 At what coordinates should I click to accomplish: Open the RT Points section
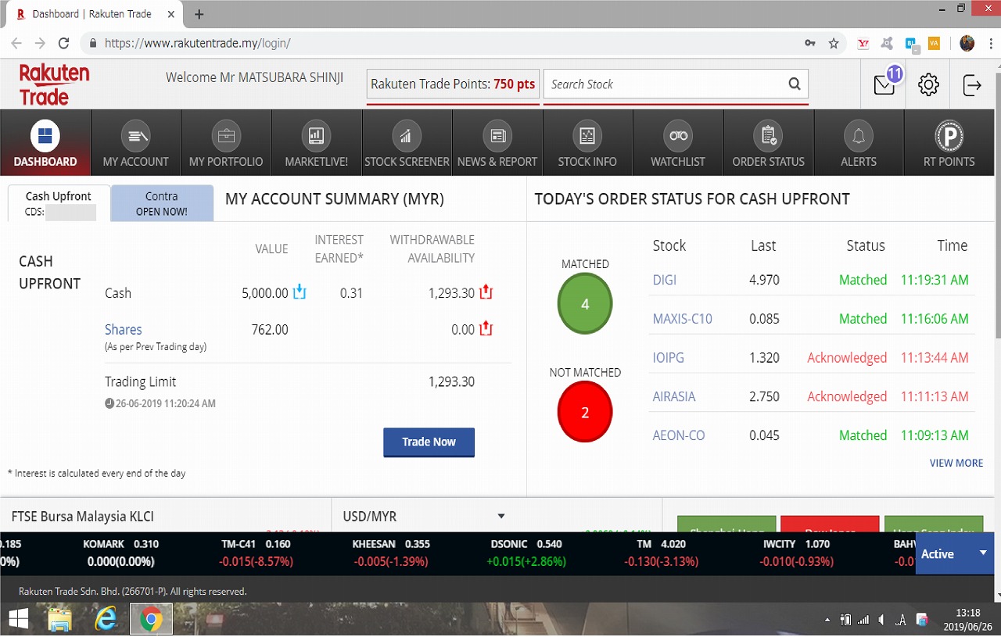click(x=949, y=142)
